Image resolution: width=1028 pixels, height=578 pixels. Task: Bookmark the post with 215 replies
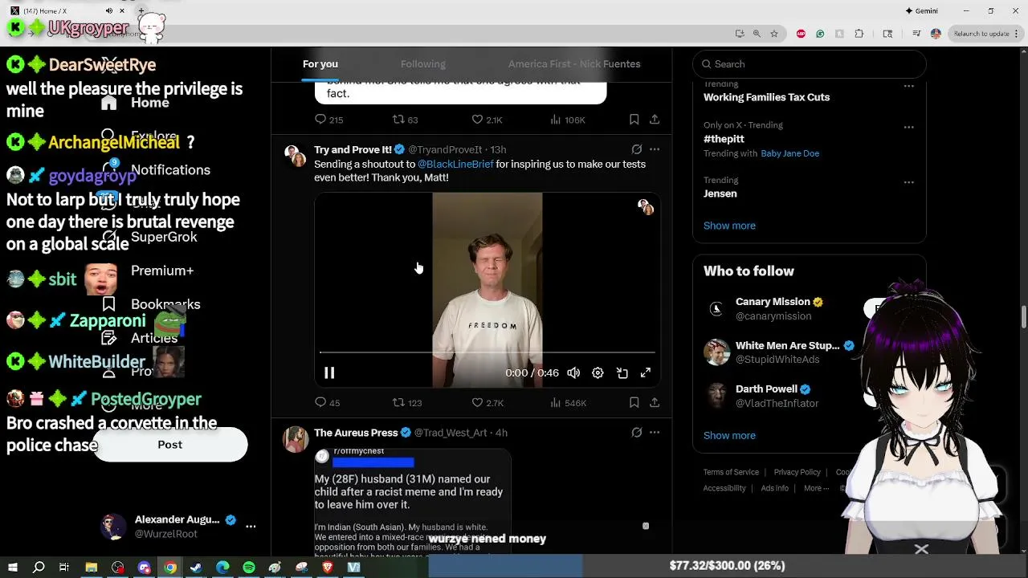tap(634, 120)
